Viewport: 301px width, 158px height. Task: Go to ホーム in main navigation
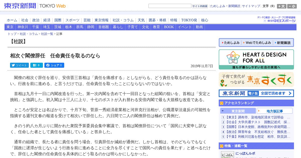(12, 20)
